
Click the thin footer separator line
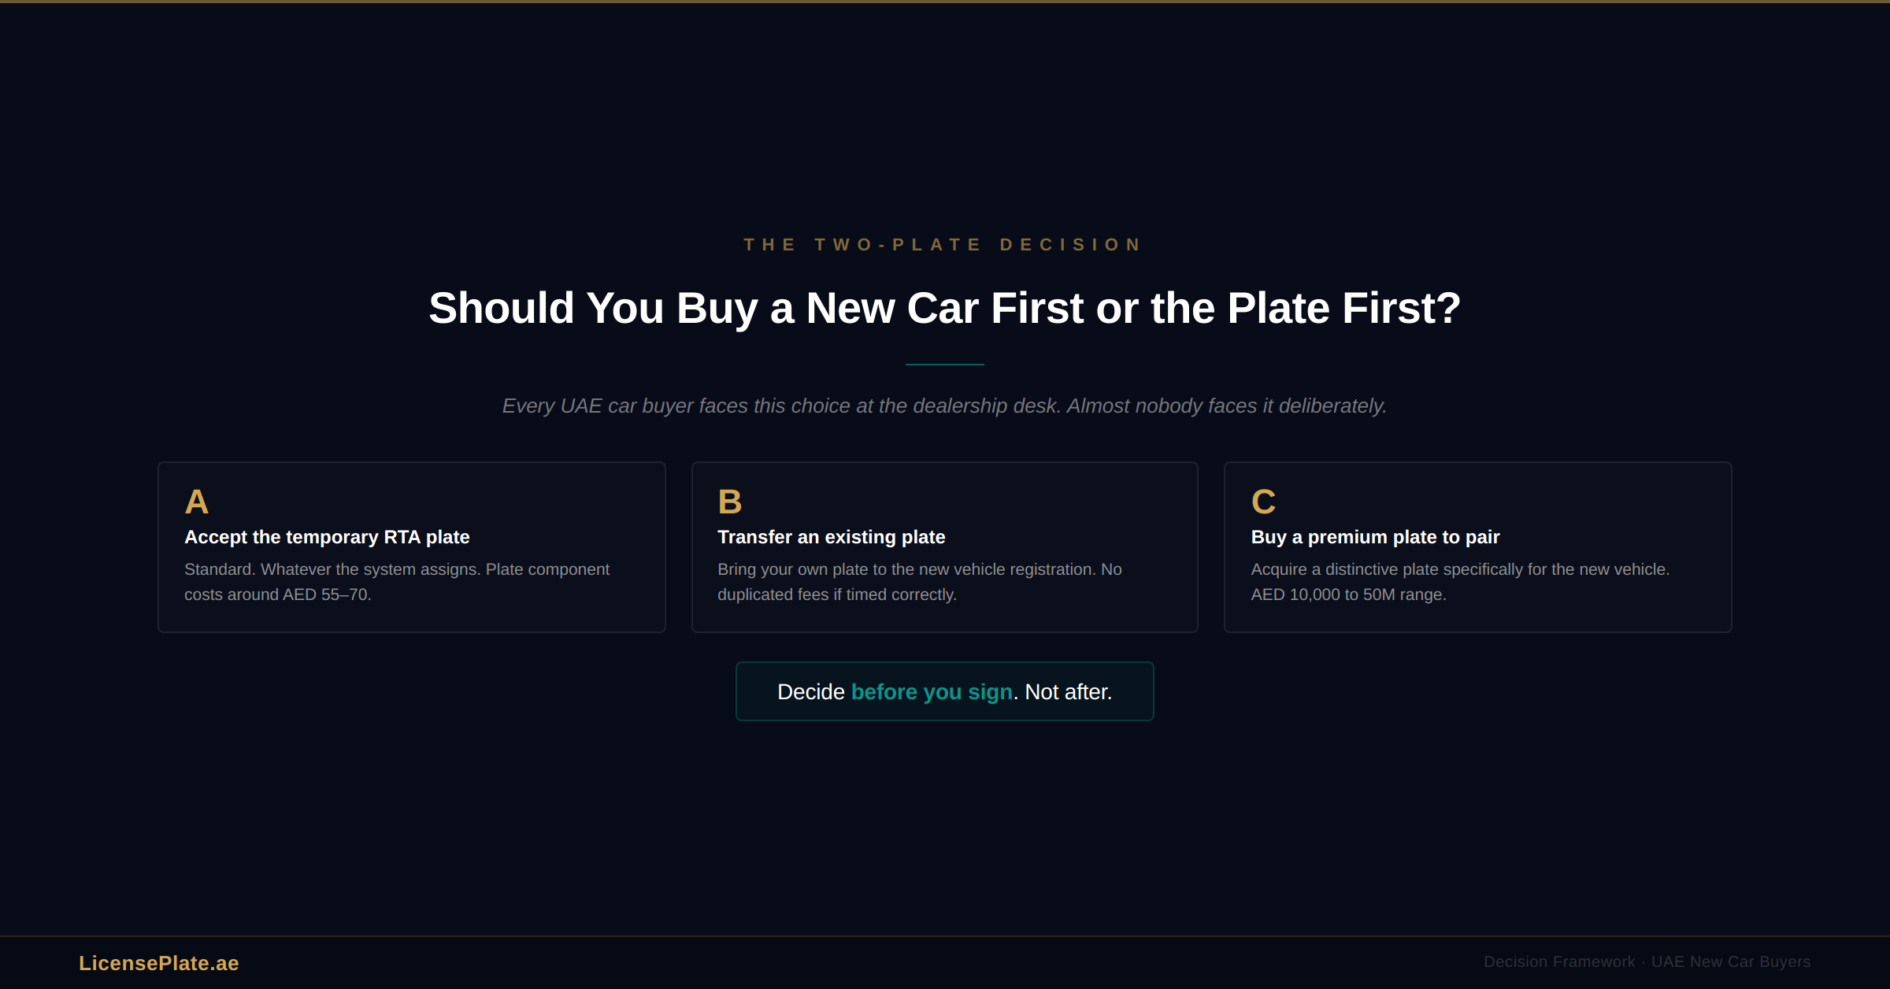click(x=945, y=936)
